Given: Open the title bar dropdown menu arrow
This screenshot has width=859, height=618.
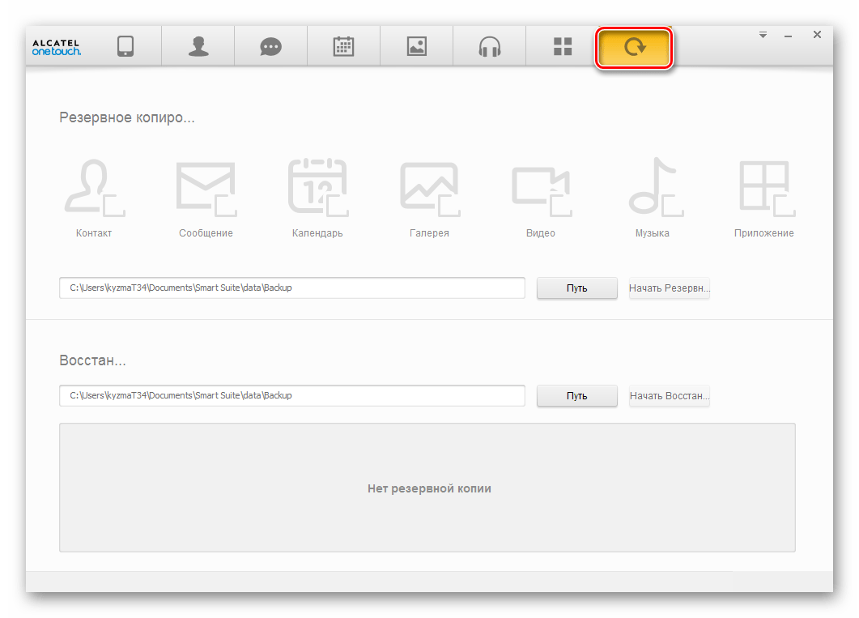Looking at the screenshot, I should 763,35.
